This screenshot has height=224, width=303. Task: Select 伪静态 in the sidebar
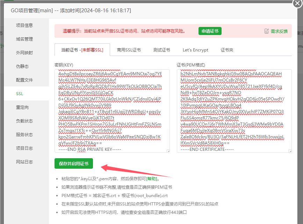tap(22, 66)
